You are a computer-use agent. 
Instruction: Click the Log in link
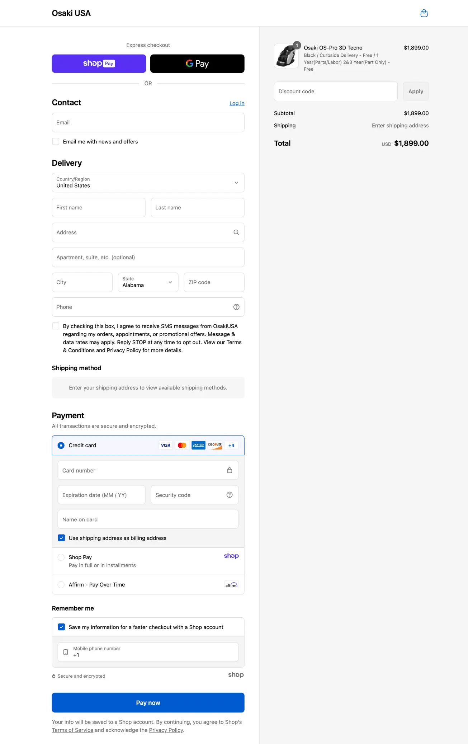pos(237,103)
